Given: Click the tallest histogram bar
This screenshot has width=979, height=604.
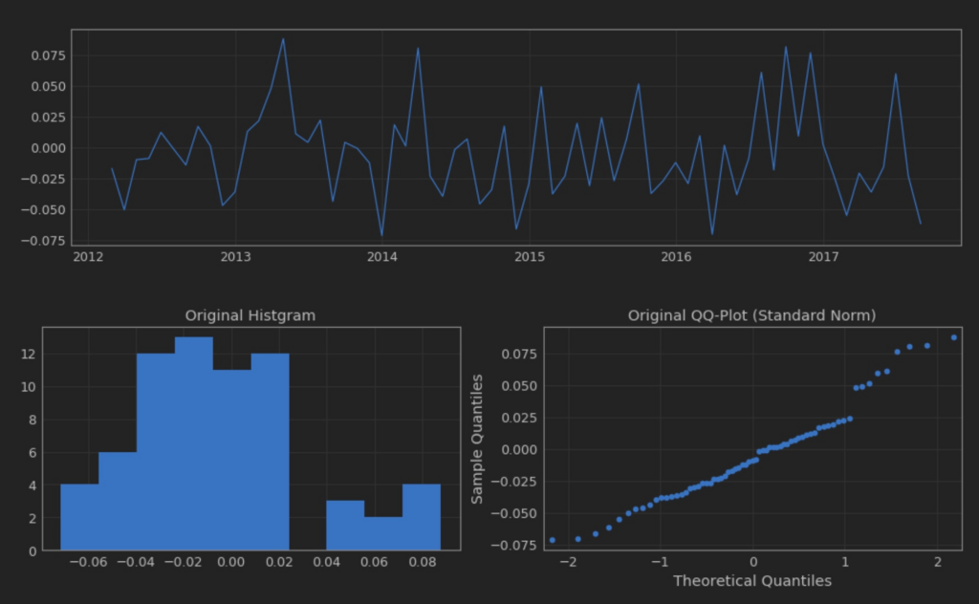Looking at the screenshot, I should pos(193,443).
